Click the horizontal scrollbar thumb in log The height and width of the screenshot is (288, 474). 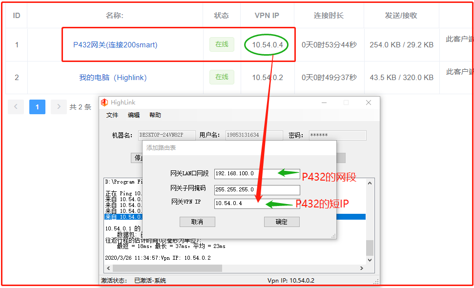[x=167, y=268]
